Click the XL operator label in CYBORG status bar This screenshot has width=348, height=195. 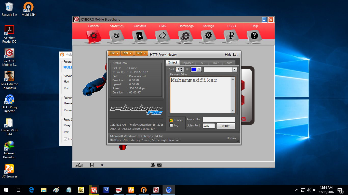(102, 165)
